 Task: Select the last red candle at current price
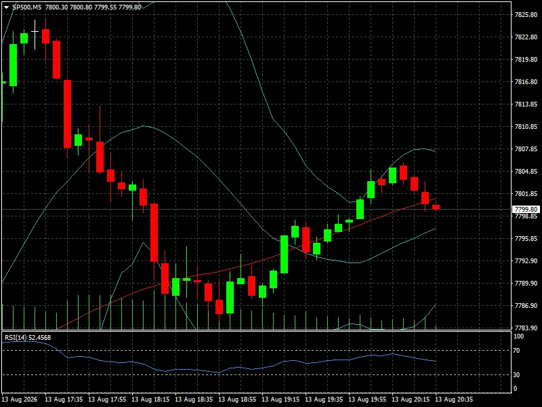tap(436, 207)
